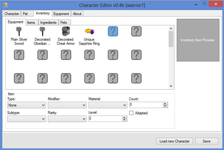224x150 pixels.
Task: Switch to the Ingredients sub-tab
Action: [x=48, y=22]
